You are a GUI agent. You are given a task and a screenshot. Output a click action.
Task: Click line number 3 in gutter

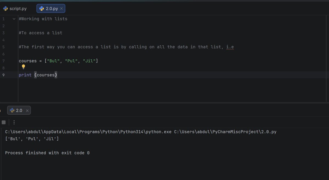(3, 33)
